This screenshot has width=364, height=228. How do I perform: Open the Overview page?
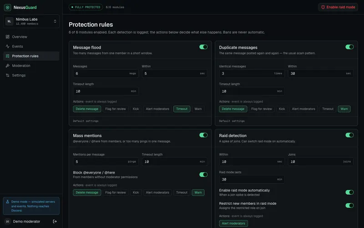(x=31, y=37)
